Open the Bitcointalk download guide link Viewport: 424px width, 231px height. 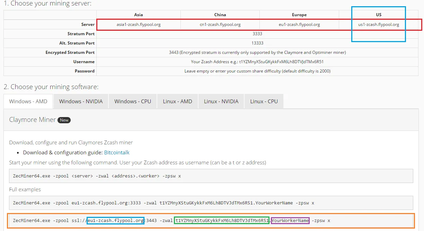[117, 153]
